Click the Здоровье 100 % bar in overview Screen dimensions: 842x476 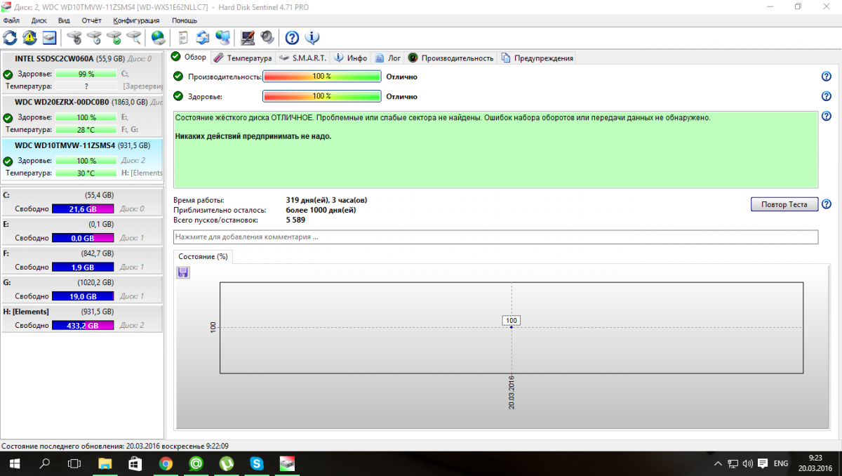point(322,96)
